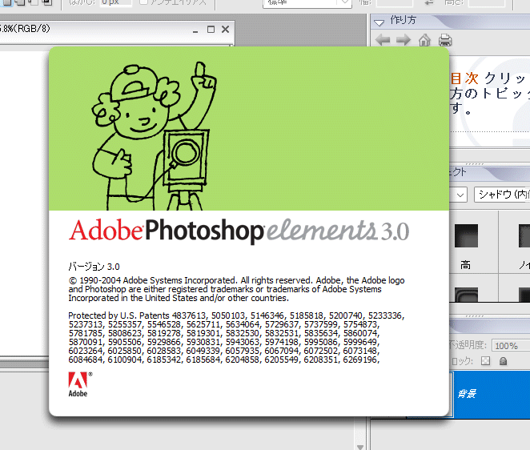
Task: Maximize the (RGB/8) document window
Action: coord(211,30)
